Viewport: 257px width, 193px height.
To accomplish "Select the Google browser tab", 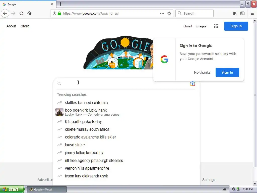I will [x=28, y=4].
